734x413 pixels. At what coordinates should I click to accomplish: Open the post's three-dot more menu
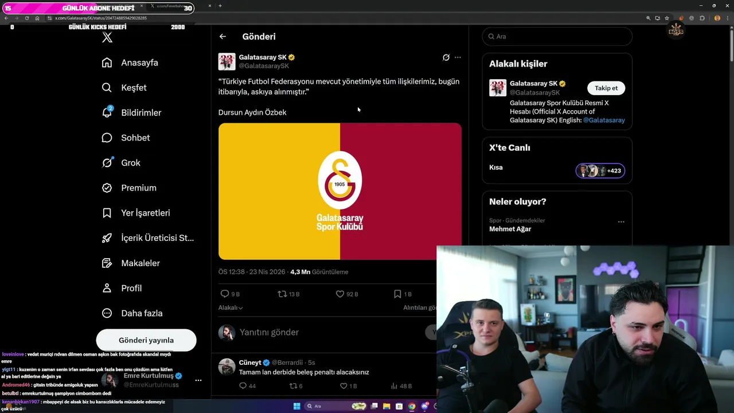[458, 57]
